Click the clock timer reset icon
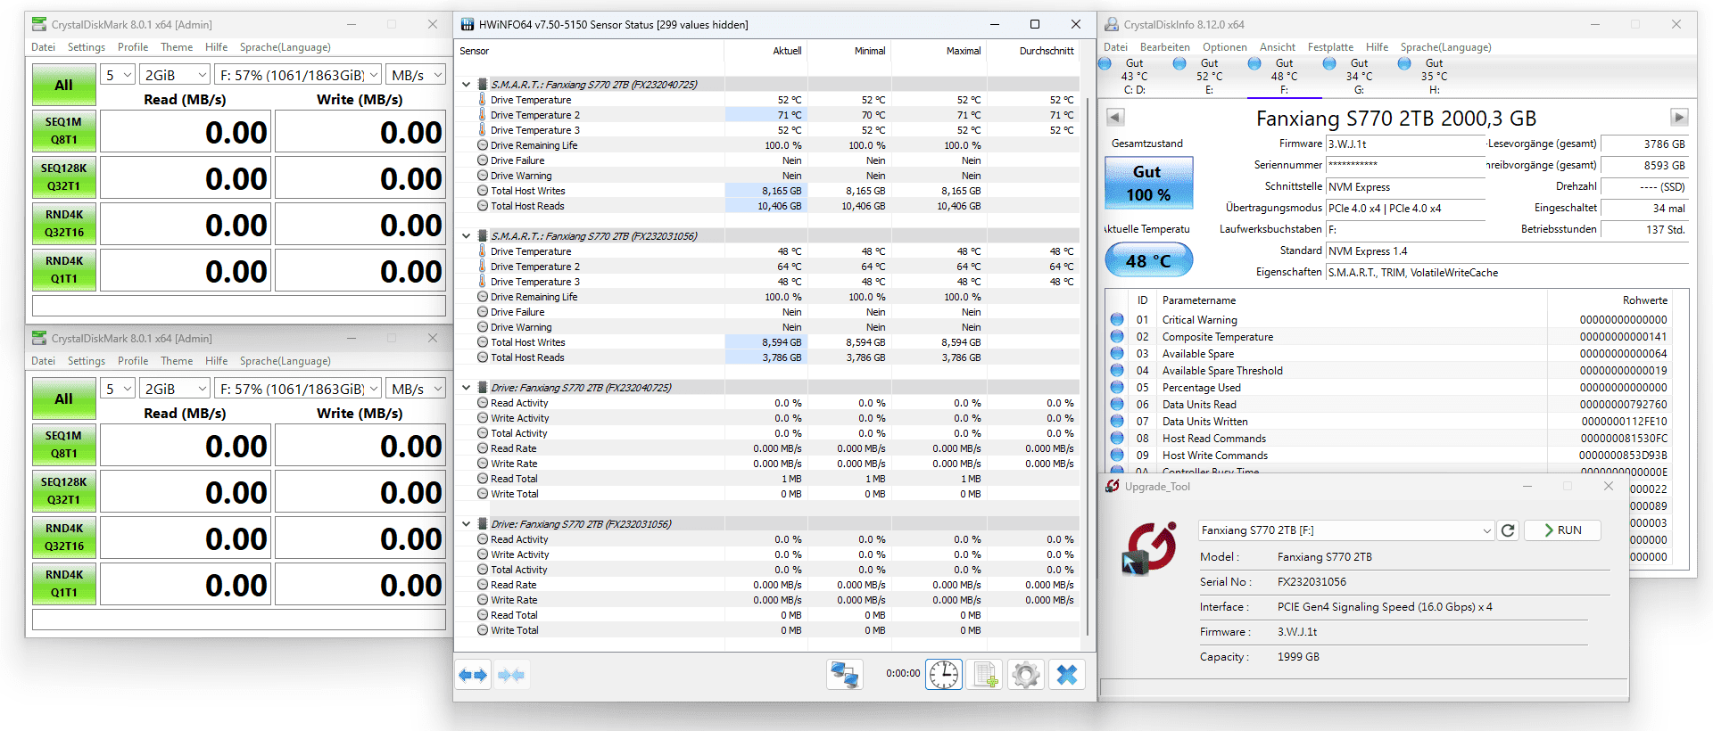Viewport: 1713px width, 731px height. point(943,675)
